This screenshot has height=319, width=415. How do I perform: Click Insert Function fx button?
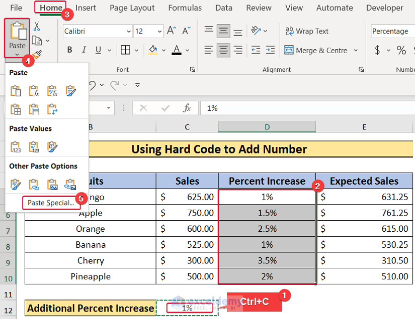(187, 108)
